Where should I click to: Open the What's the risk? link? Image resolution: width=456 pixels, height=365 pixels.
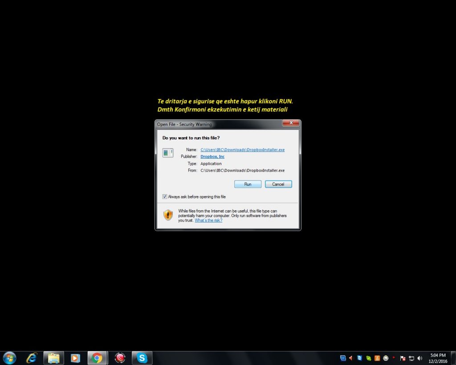(208, 220)
